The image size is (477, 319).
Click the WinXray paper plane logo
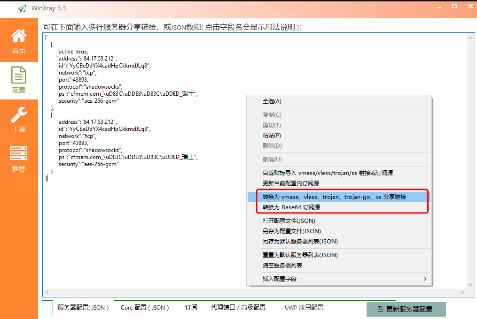22,8
